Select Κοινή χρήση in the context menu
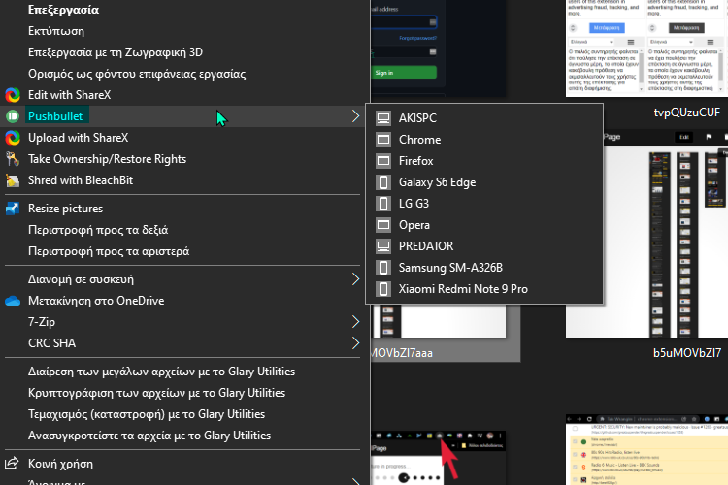The width and height of the screenshot is (728, 485). tap(182, 464)
